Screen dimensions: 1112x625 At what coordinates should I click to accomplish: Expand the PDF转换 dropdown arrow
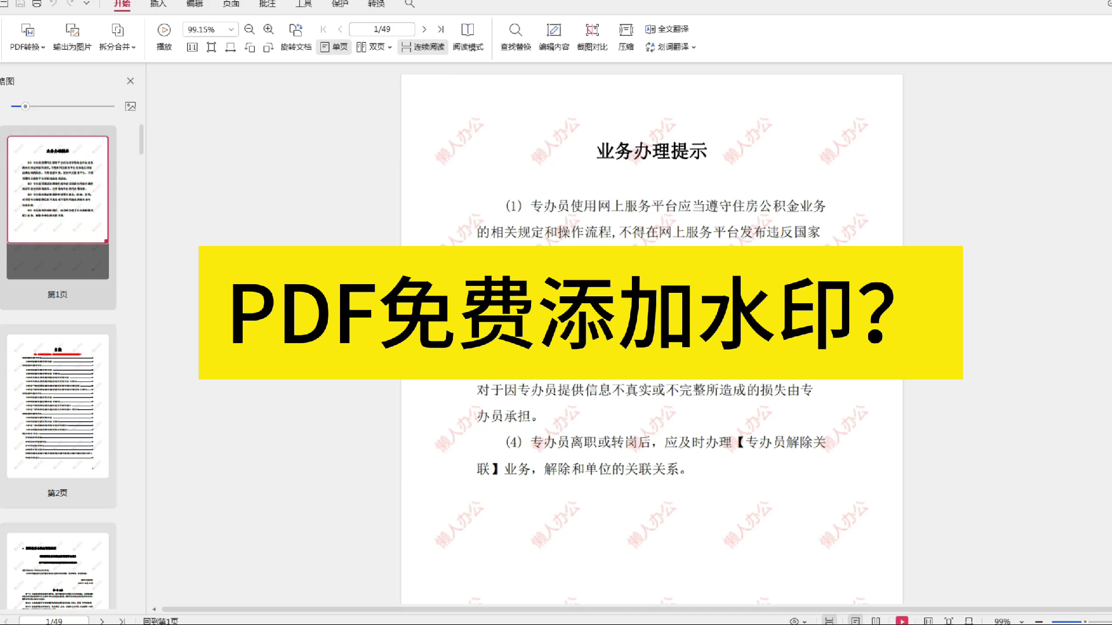pos(43,47)
